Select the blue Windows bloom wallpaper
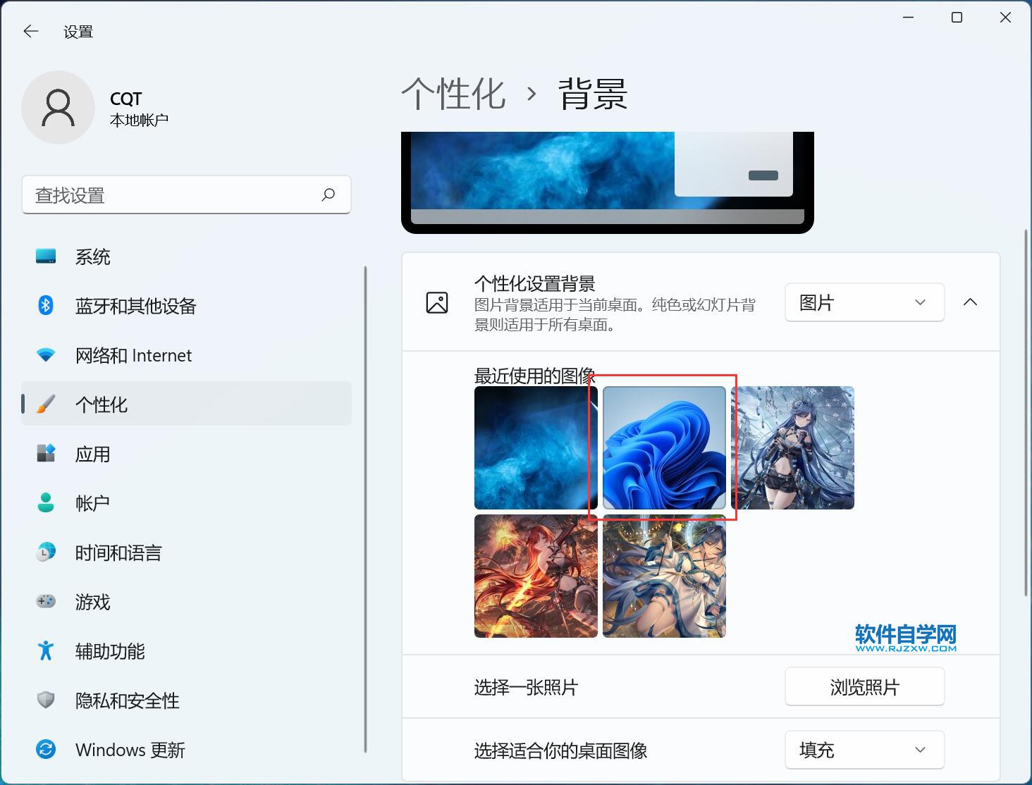 point(664,447)
